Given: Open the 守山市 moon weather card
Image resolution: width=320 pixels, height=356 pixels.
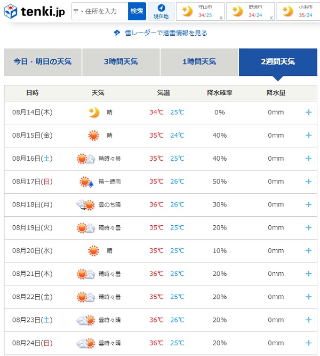Looking at the screenshot, I should tap(200, 11).
